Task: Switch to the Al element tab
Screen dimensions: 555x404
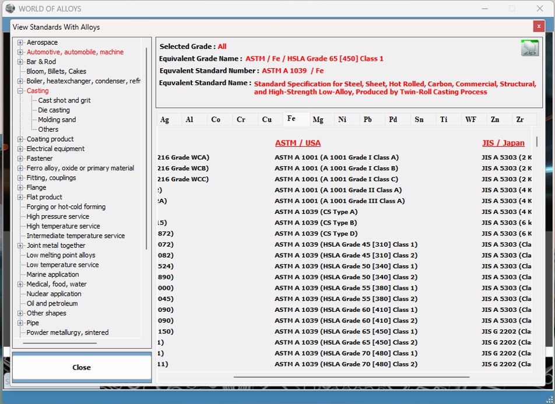Action: pos(194,120)
